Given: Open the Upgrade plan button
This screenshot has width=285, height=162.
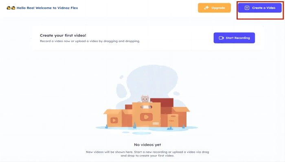Looking at the screenshot, I should click(214, 8).
